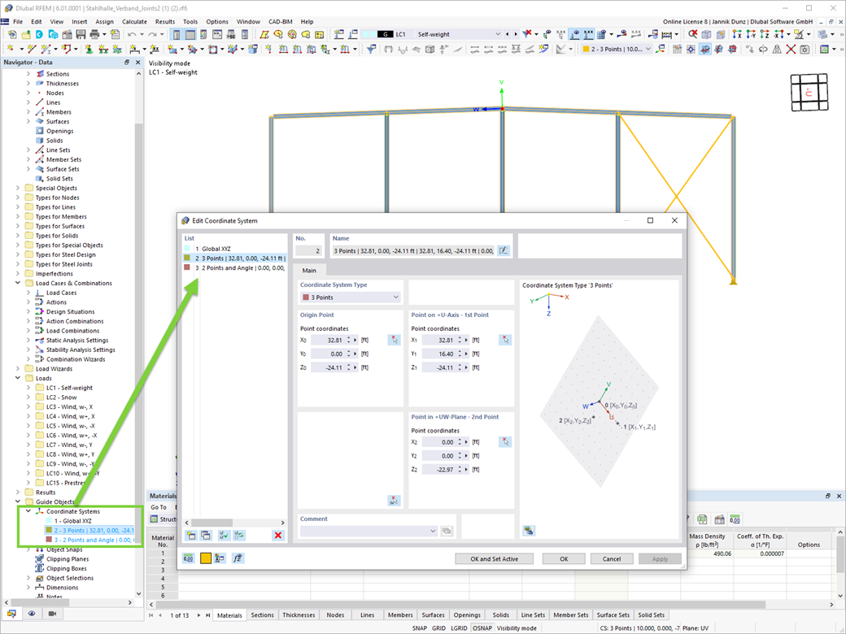This screenshot has height=634, width=846.
Task: Toggle show load values icon in toolbar
Action: 588,34
